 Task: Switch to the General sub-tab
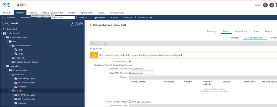(x=235, y=38)
